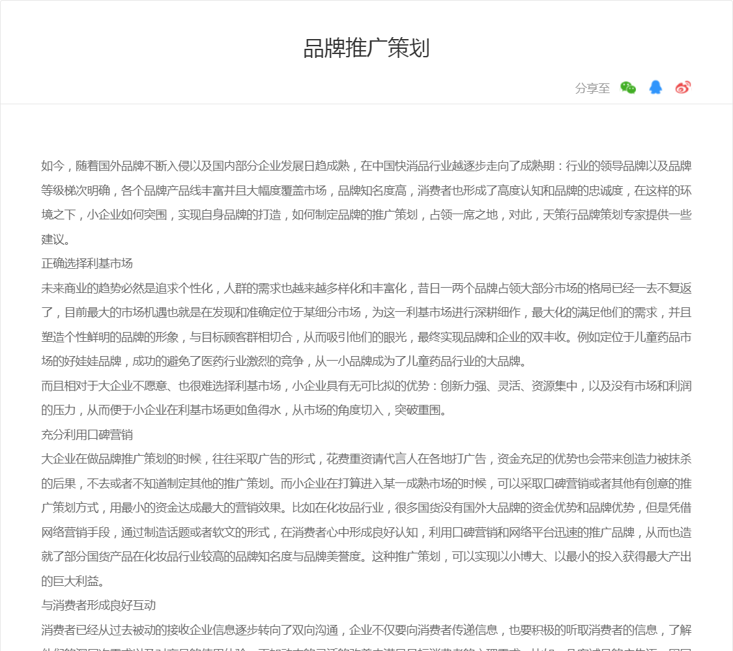Click the line starting 境之下，小企业如何突围
This screenshot has height=651, width=733.
(x=366, y=215)
